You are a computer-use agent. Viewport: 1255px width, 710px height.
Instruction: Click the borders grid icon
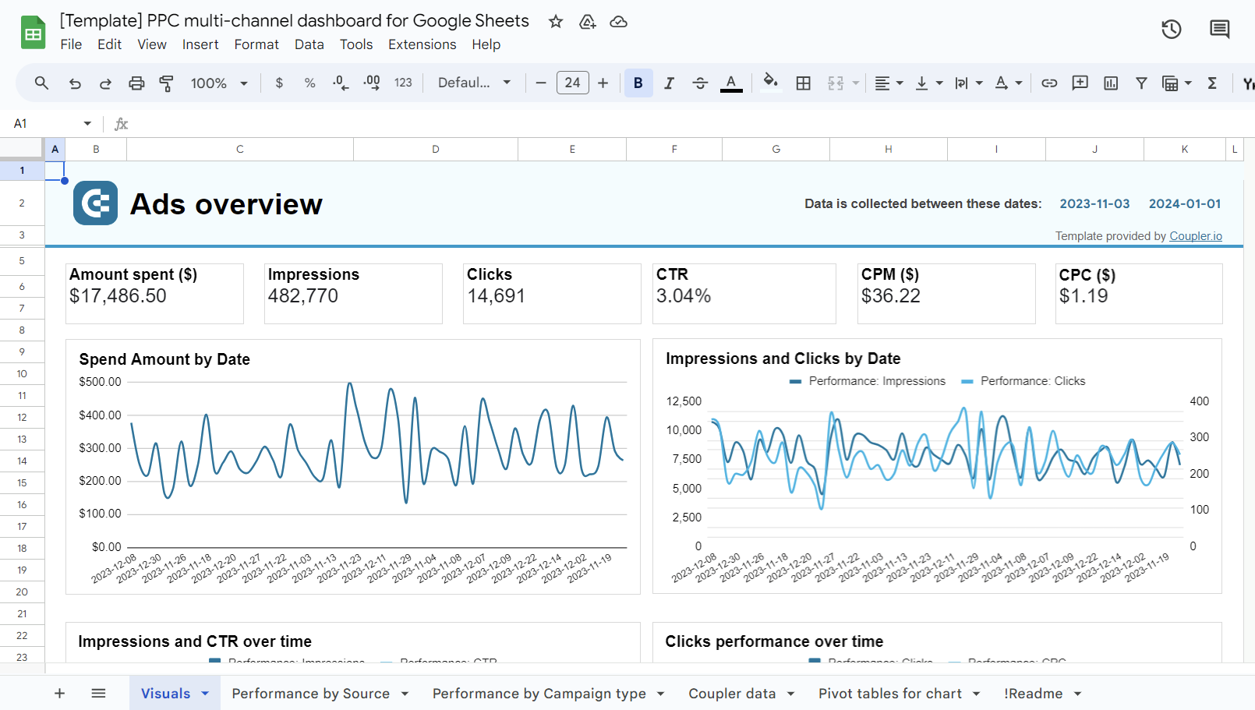click(803, 83)
